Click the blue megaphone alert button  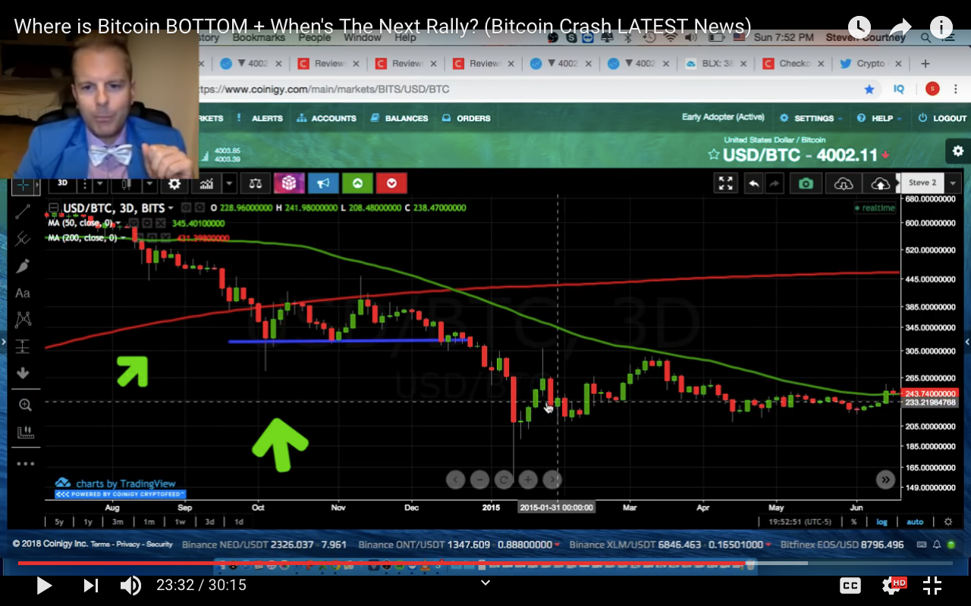point(323,183)
